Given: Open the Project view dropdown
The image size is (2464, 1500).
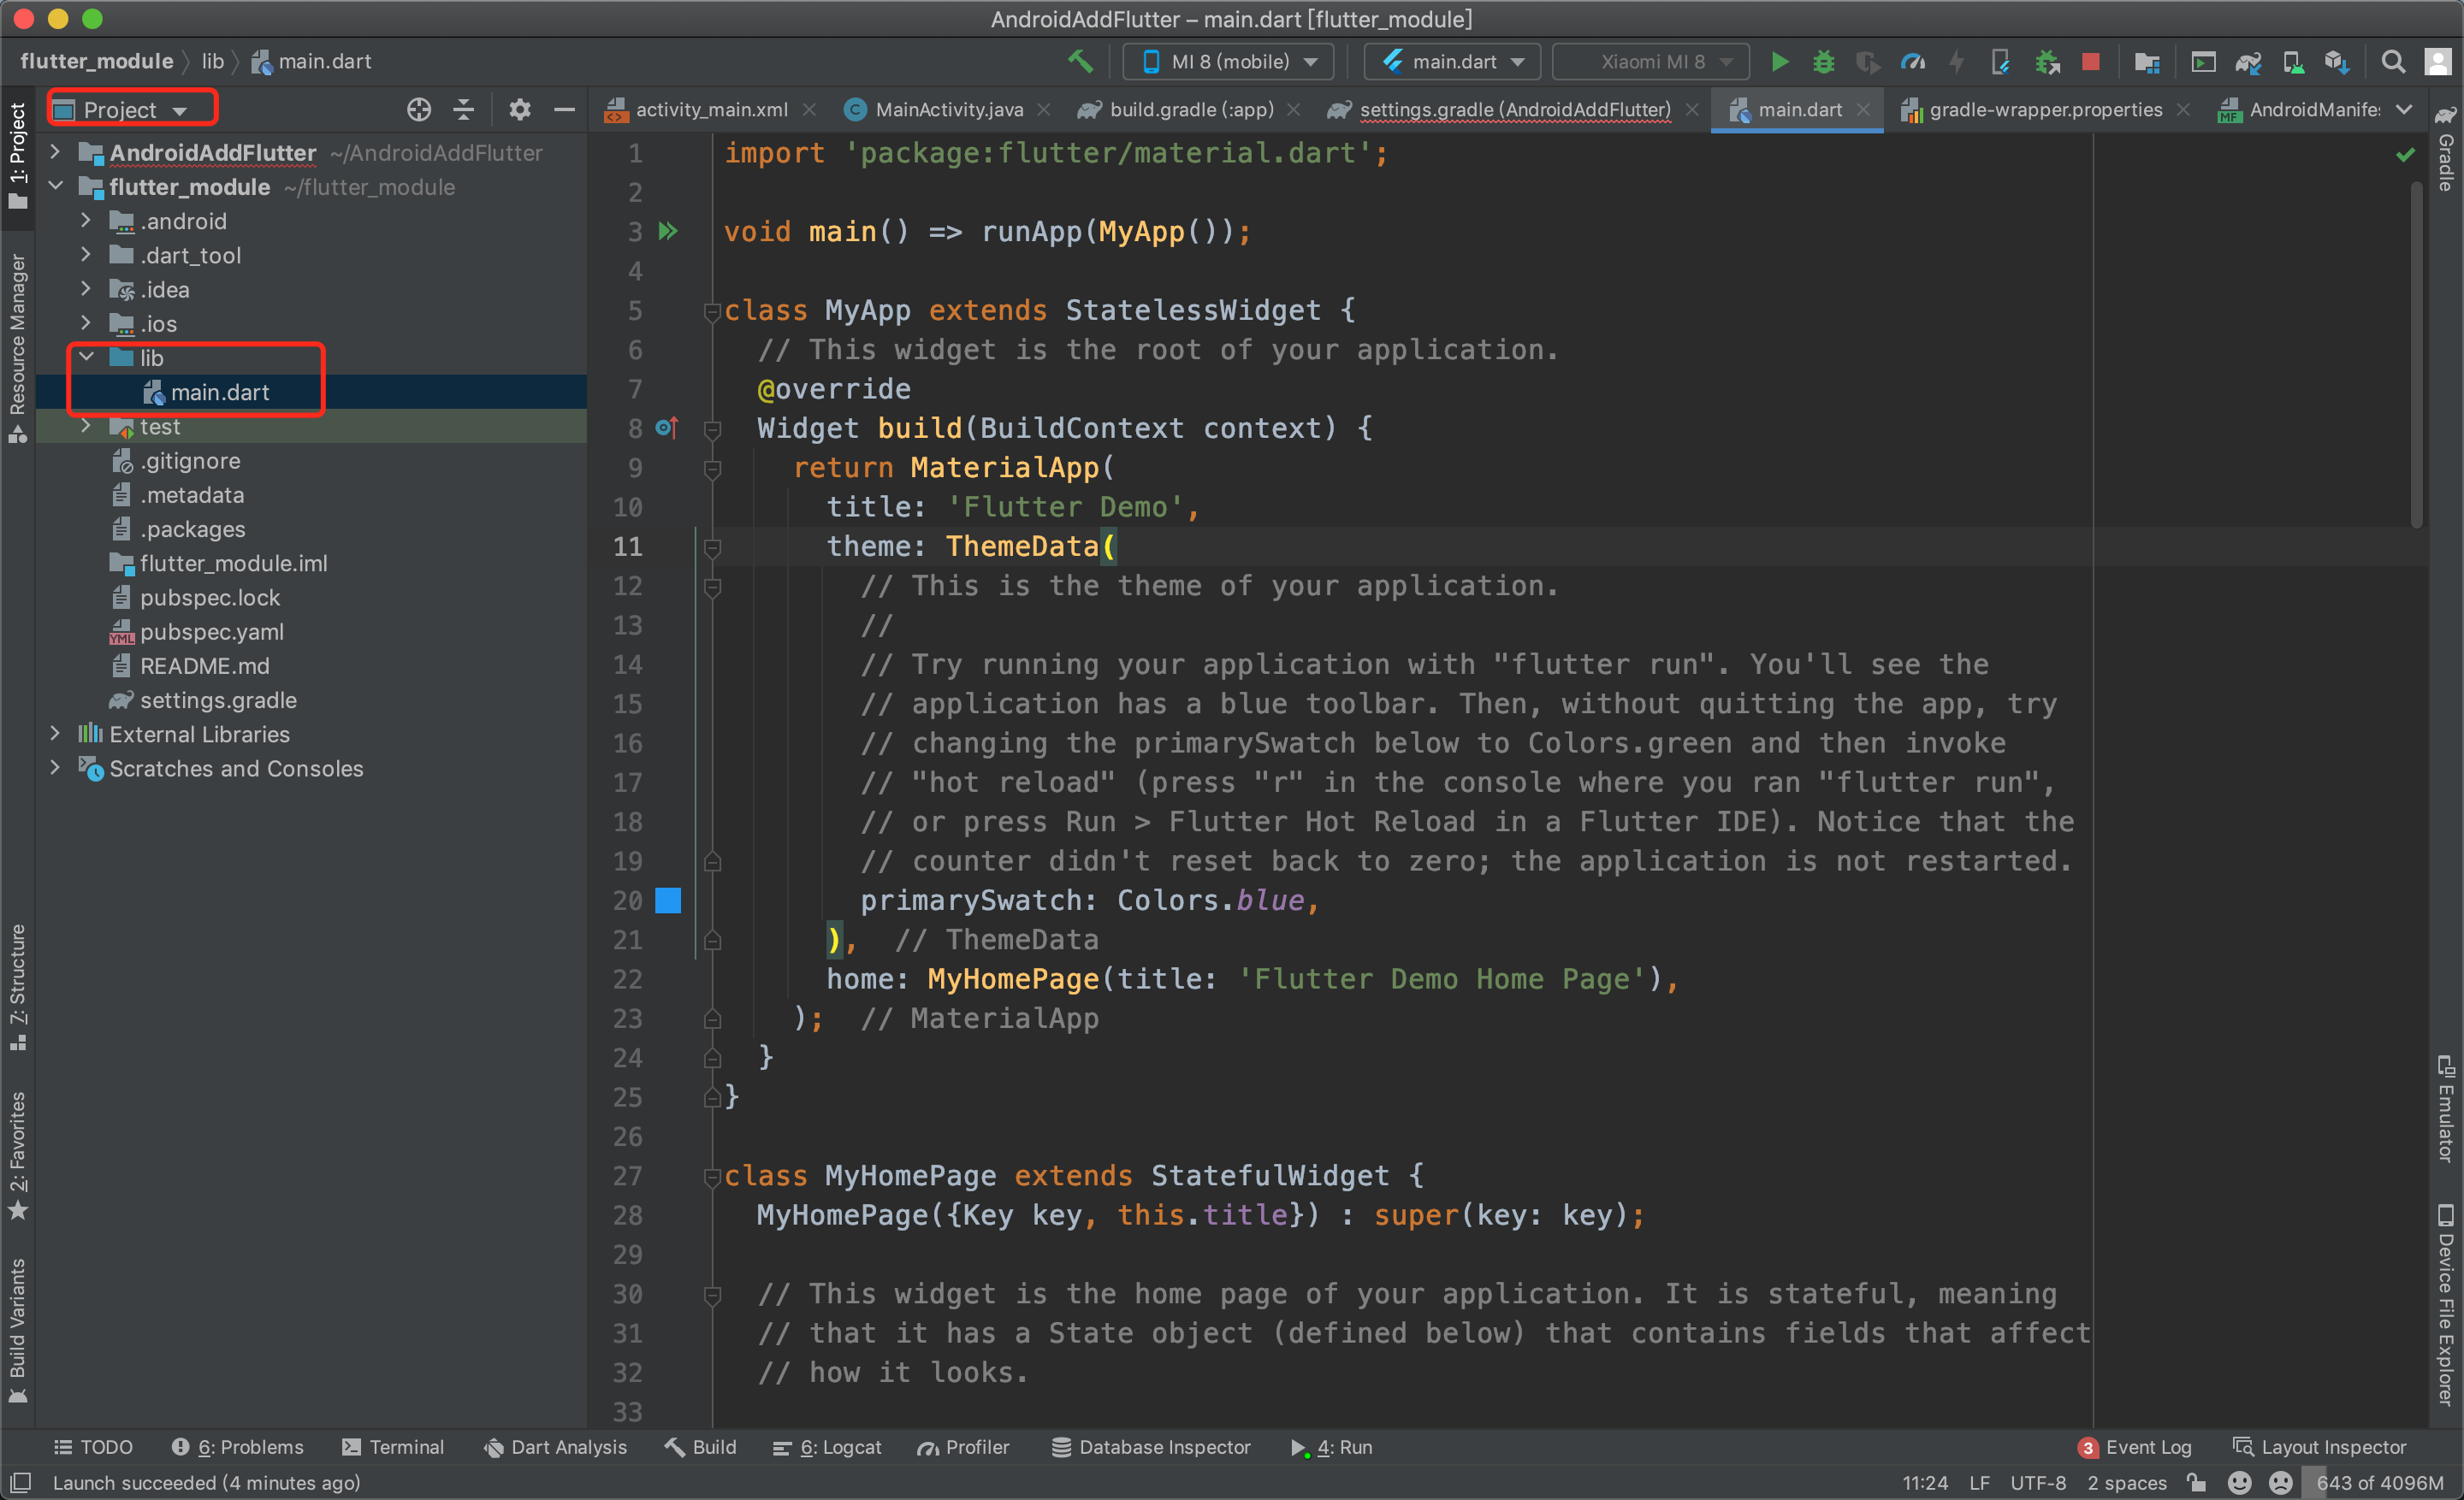Looking at the screenshot, I should 132,110.
